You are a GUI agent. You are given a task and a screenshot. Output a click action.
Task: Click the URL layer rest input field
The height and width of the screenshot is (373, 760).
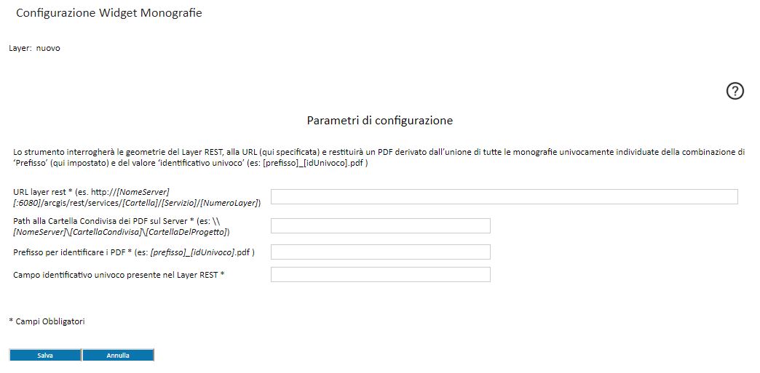click(504, 196)
